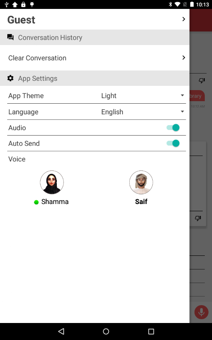This screenshot has height=340, width=212.
Task: Tap the upper thumbs-down feedback icon
Action: [202, 81]
